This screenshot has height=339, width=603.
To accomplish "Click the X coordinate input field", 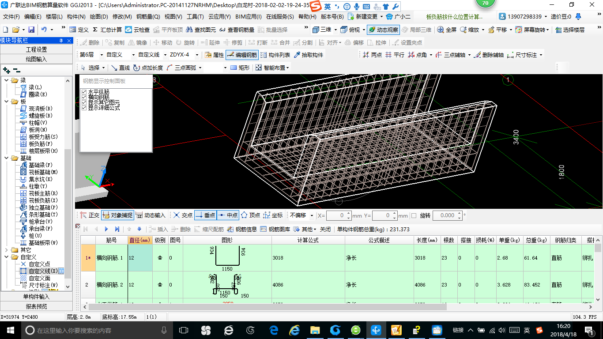I will click(x=336, y=215).
